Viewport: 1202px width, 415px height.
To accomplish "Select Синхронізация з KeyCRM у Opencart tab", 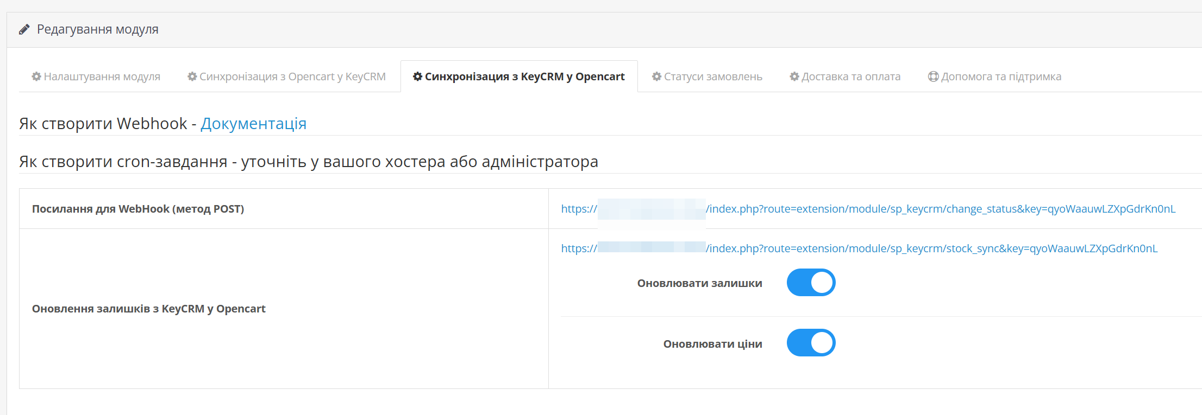I will click(x=519, y=76).
